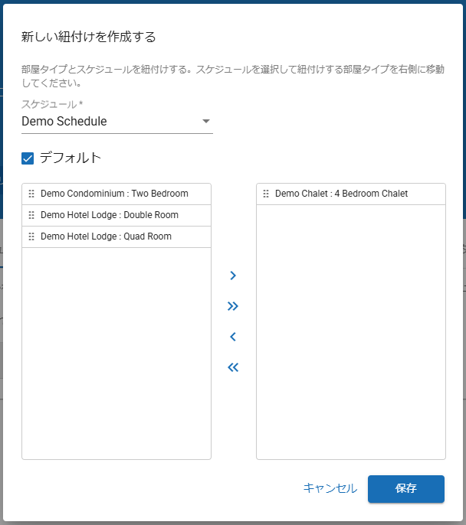The image size is (466, 525).
Task: Move selected room type back to left list
Action: pyautogui.click(x=233, y=337)
